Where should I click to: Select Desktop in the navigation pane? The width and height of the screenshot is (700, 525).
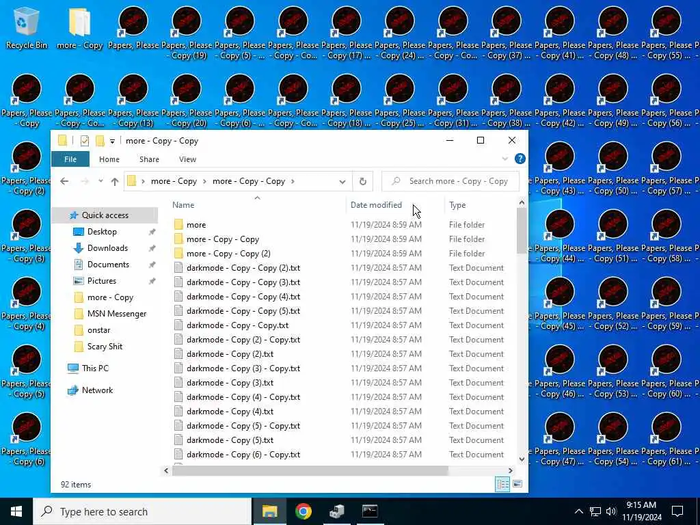[x=102, y=232]
